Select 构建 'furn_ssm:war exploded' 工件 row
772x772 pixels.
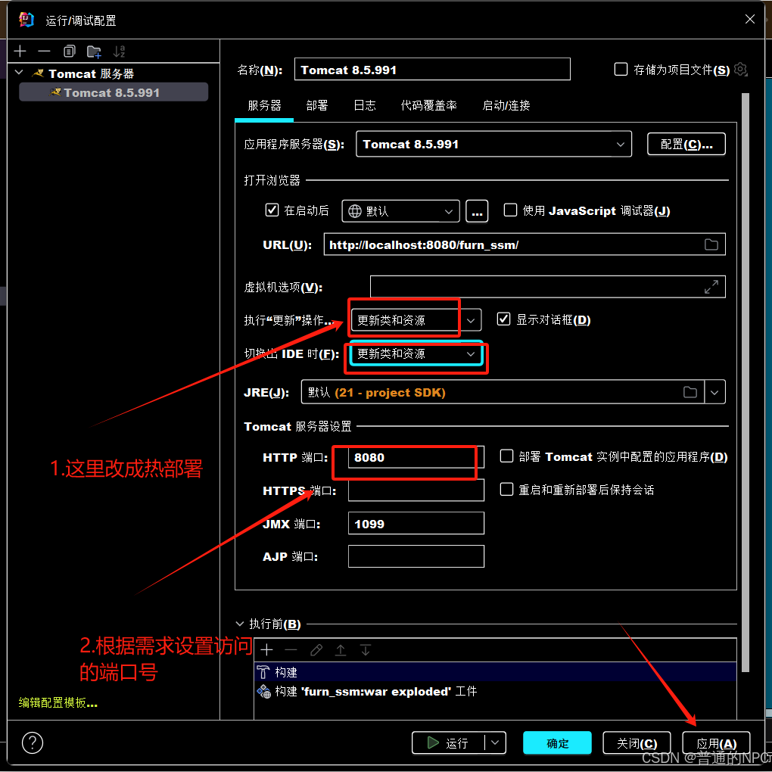coord(495,691)
